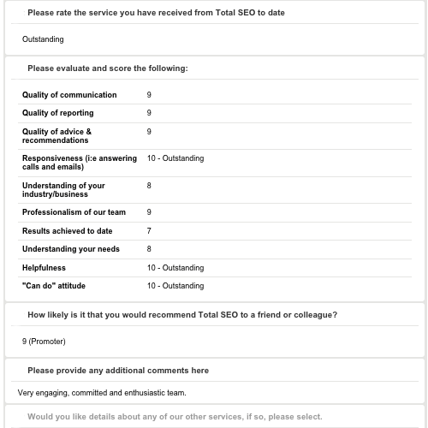Click '10 - Outstanding' for Can do attitude

tap(175, 286)
